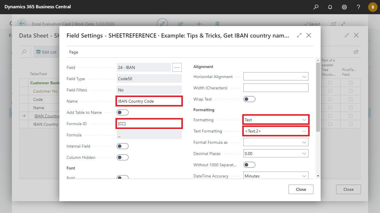Open the notifications bell
Screen dimensions: 380x213
[330, 7]
